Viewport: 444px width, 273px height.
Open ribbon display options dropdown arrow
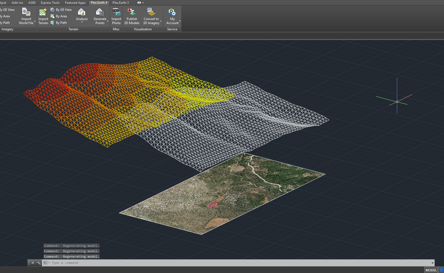[x=143, y=3]
